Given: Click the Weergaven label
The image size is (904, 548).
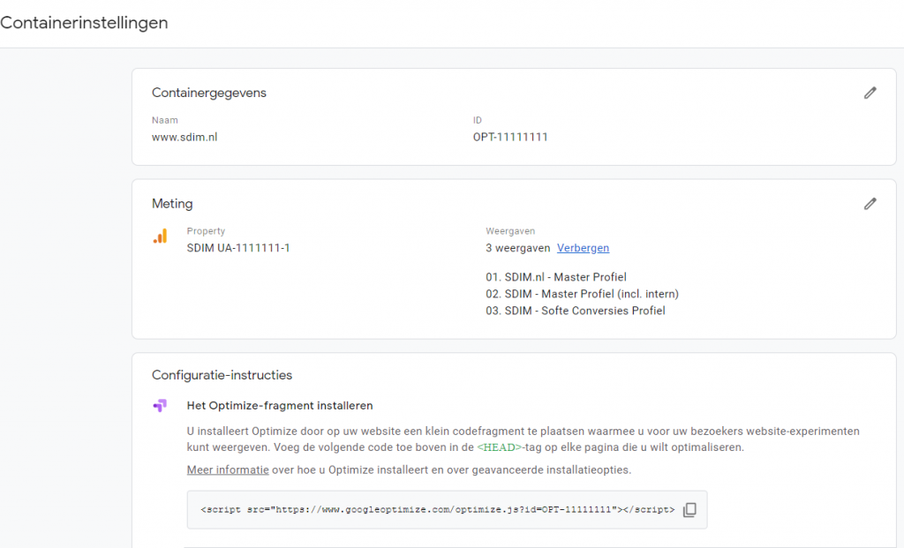Looking at the screenshot, I should (x=510, y=231).
